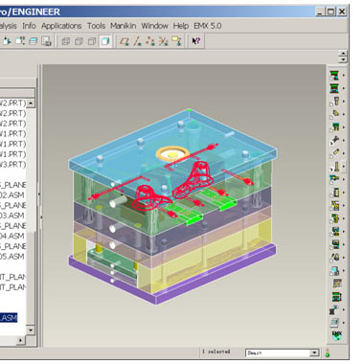
Task: Select the 05.ASM row in model tree
Action: click(13, 257)
